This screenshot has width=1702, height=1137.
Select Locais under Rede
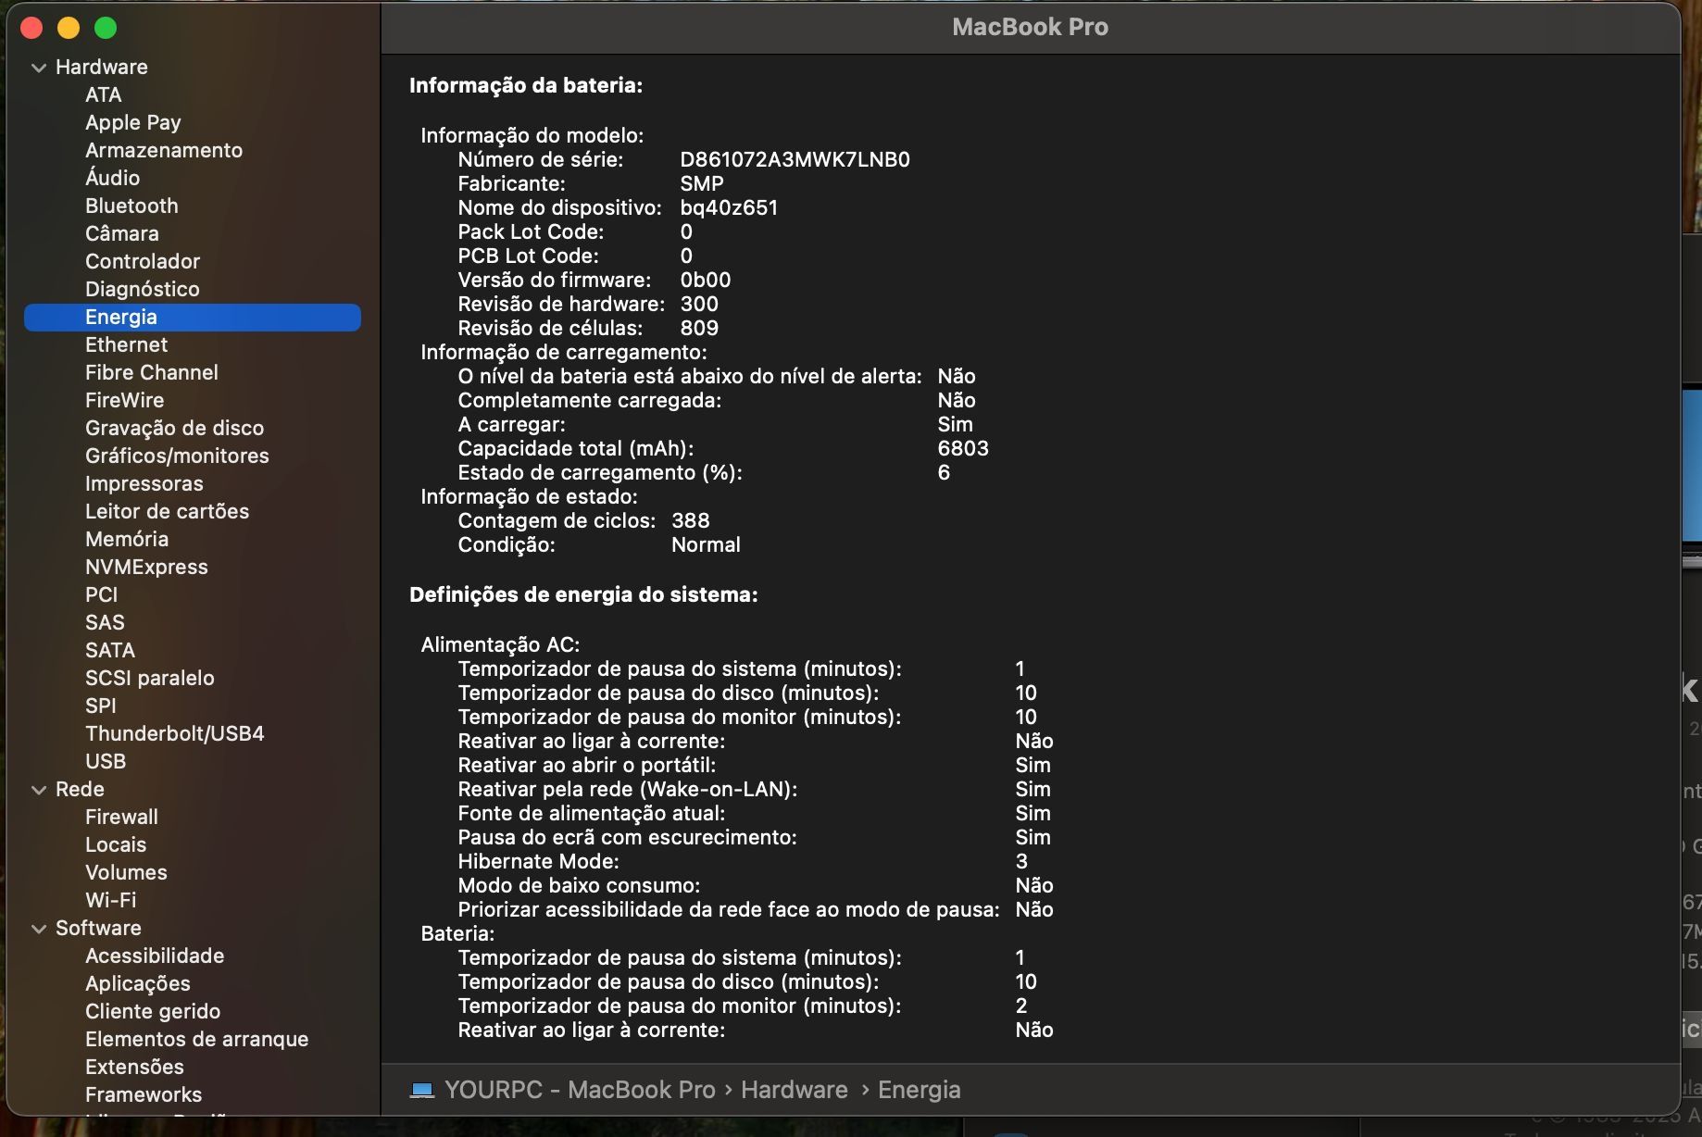click(x=116, y=844)
